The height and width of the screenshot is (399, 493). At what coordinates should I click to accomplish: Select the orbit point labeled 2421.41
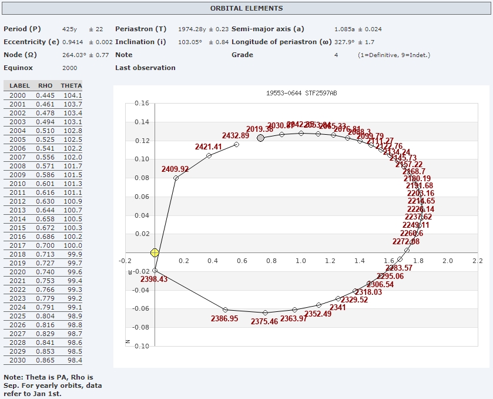pos(209,155)
